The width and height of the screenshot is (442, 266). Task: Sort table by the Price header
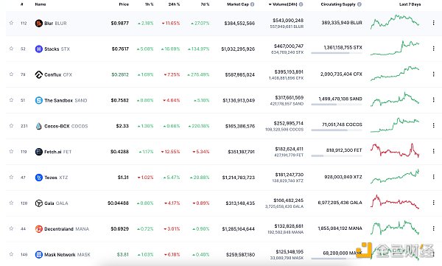pyautogui.click(x=124, y=4)
